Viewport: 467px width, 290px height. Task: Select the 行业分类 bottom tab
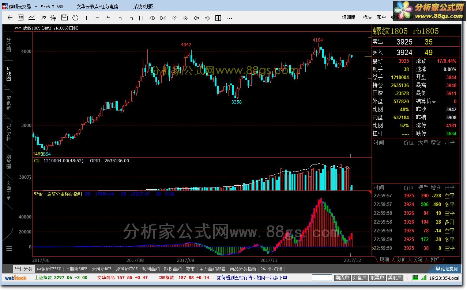[24, 269]
